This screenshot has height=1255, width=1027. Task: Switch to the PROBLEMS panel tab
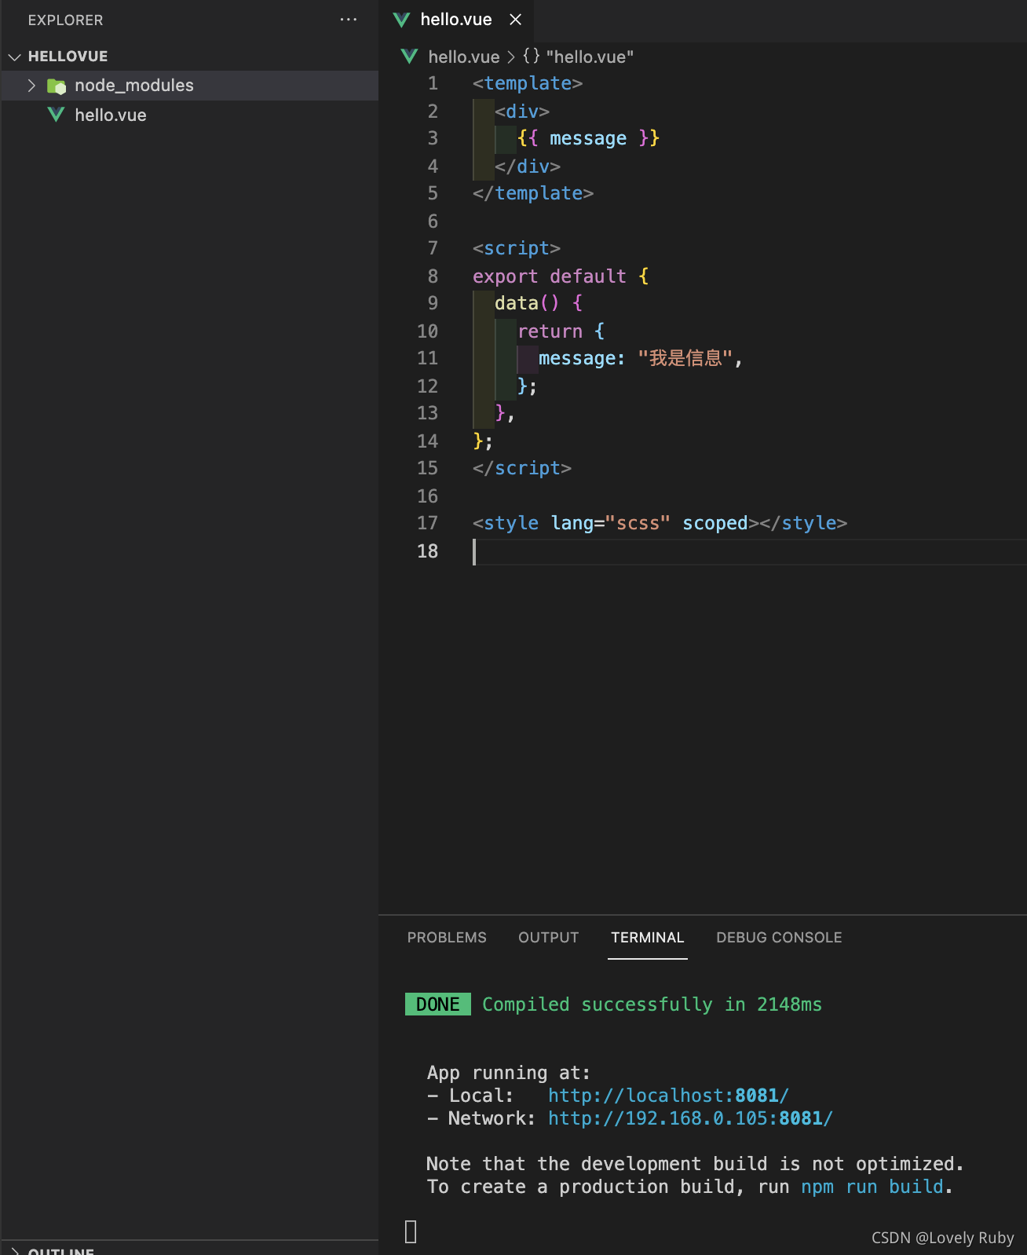click(447, 937)
